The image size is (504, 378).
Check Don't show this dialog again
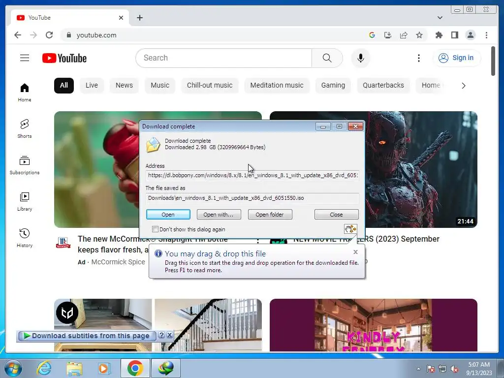pos(155,229)
